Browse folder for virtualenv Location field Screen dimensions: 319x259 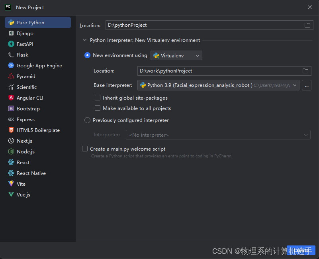point(305,71)
